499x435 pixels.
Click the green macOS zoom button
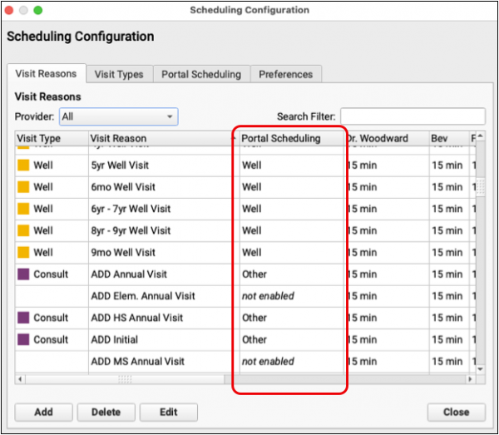click(x=37, y=10)
